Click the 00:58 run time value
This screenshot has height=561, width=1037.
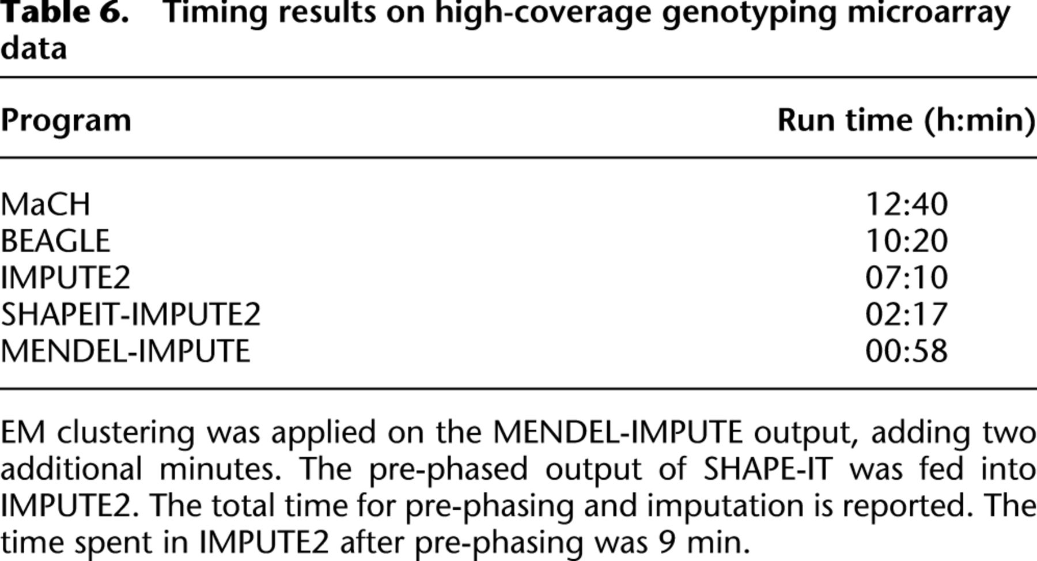(x=906, y=351)
